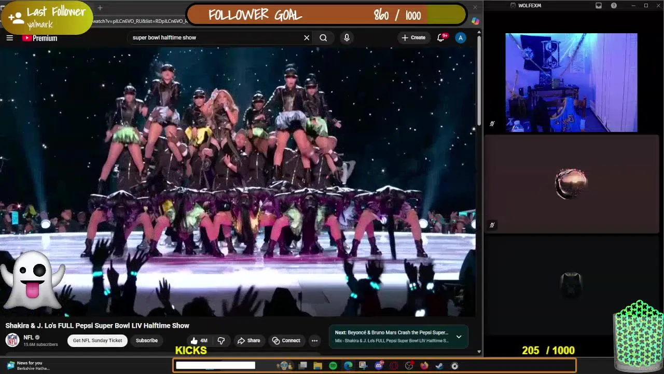This screenshot has height=374, width=664.
Task: Click the browser URL address text
Action: tap(140, 21)
